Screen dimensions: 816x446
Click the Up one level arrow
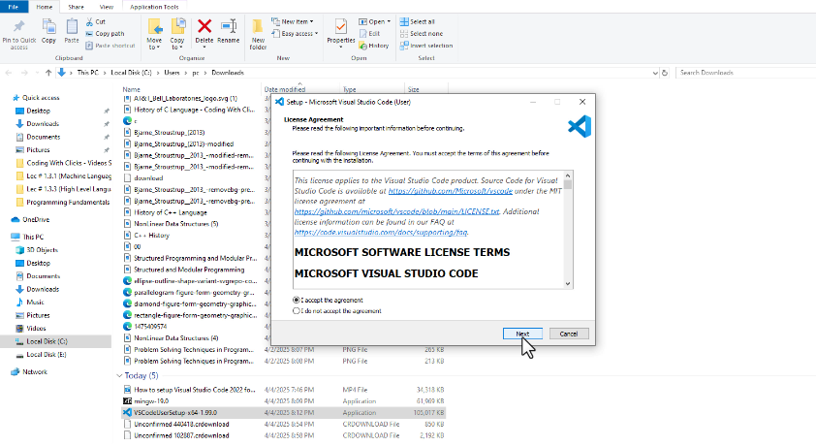click(x=48, y=73)
